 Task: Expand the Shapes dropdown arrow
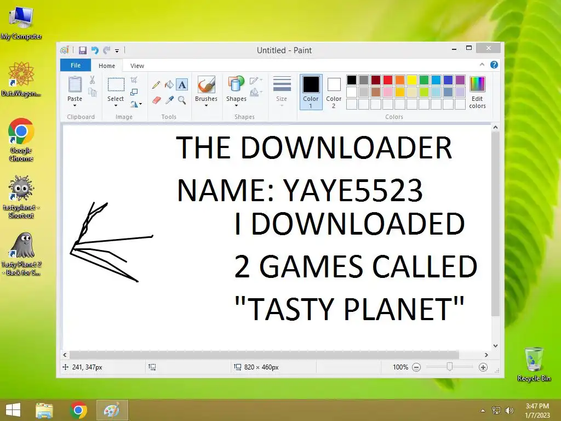click(236, 106)
